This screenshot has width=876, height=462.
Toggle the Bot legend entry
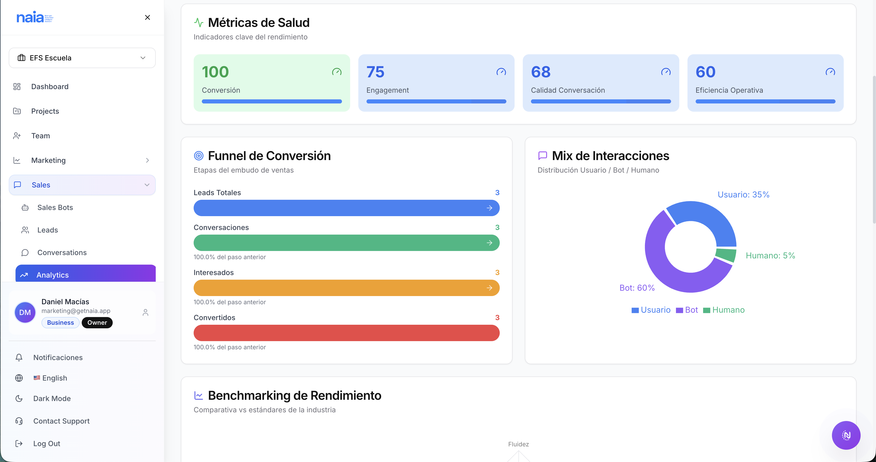point(687,310)
